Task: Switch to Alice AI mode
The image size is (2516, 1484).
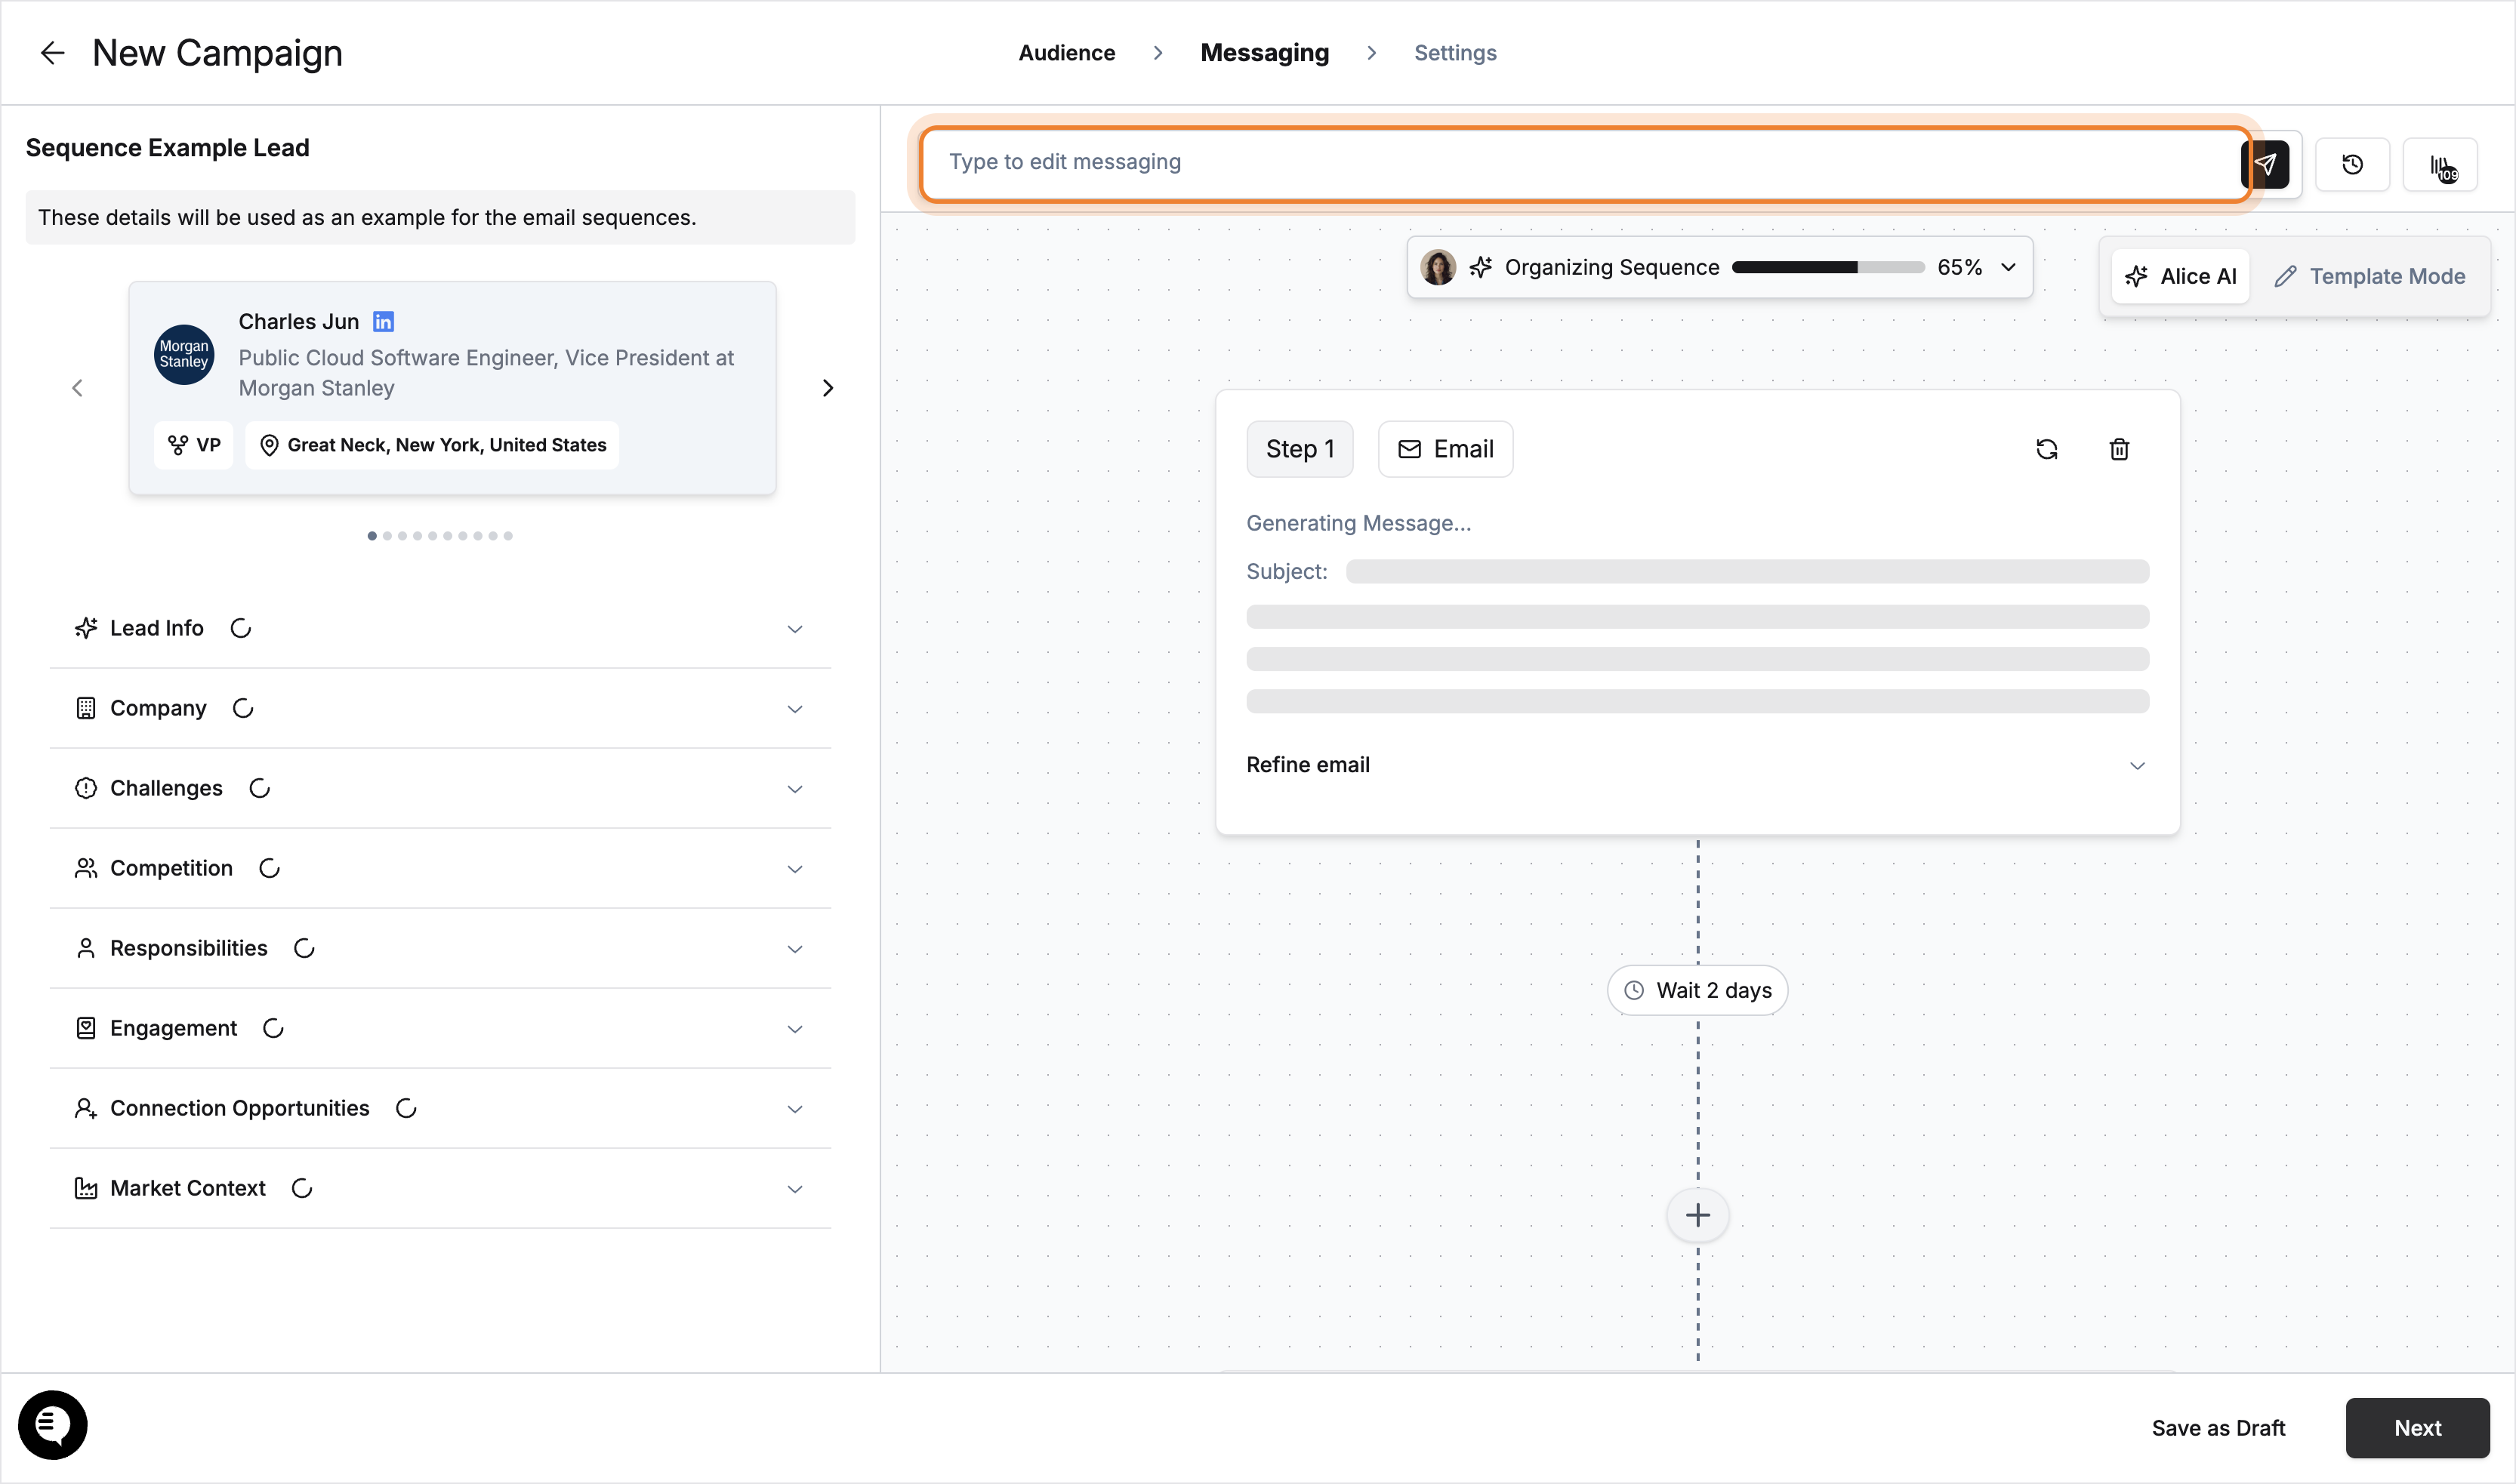Action: 2181,276
